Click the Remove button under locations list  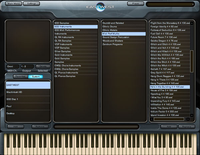(x=40, y=127)
